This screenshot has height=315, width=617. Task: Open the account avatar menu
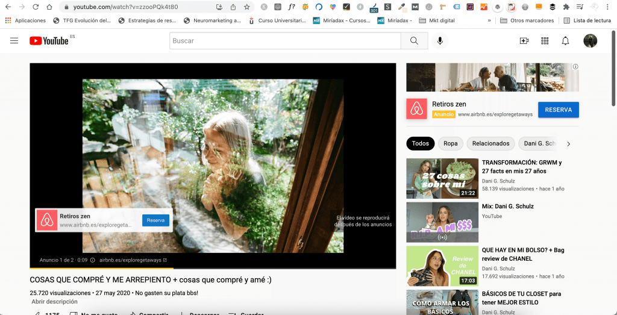pyautogui.click(x=590, y=40)
